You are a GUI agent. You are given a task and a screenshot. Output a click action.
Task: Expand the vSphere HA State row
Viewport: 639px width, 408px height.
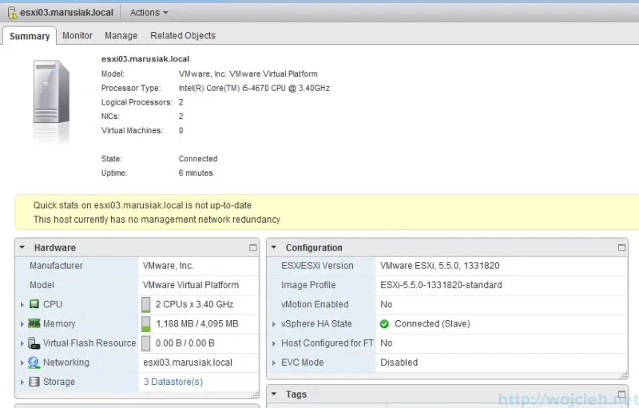(274, 324)
